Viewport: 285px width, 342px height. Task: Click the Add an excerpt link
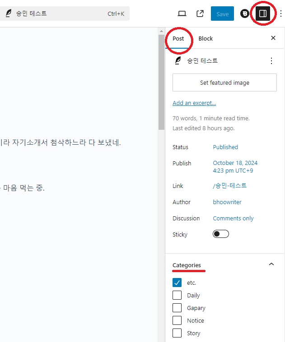[x=194, y=103]
